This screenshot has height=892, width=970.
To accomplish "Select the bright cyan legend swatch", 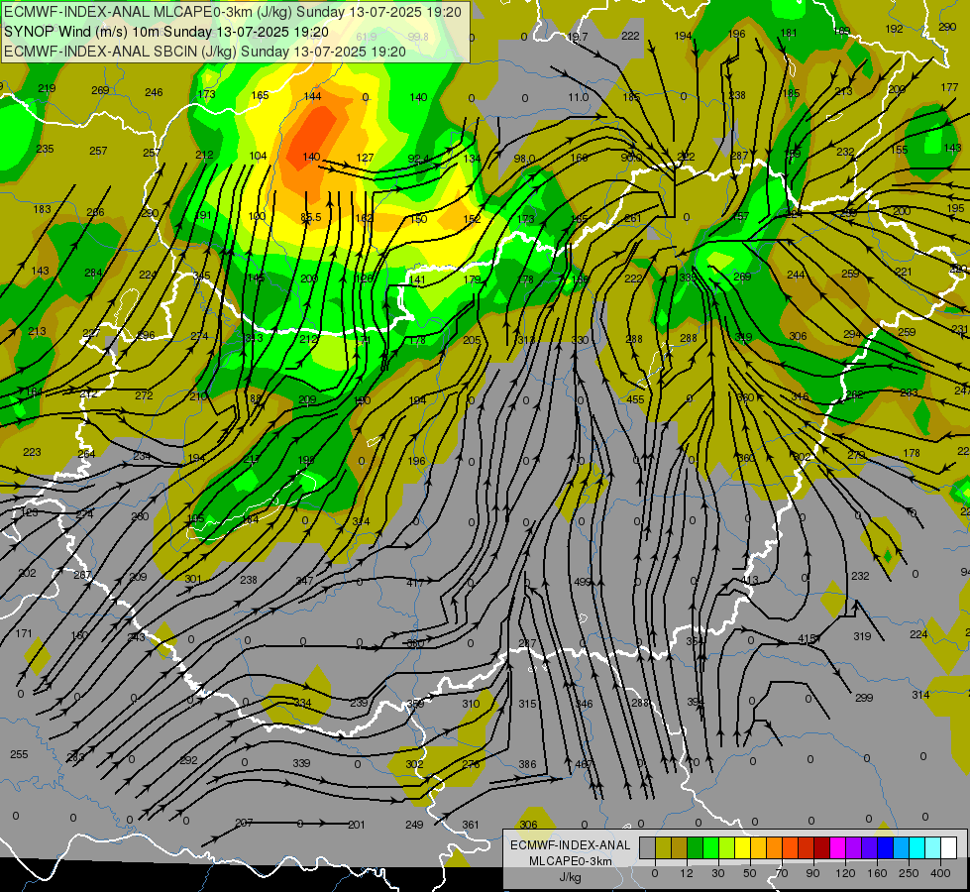I will (917, 847).
